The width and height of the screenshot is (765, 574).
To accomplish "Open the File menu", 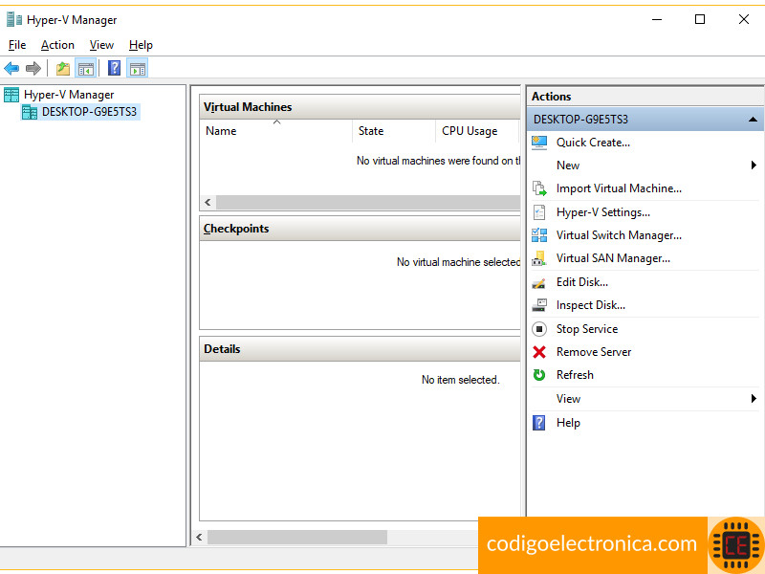I will coord(17,45).
